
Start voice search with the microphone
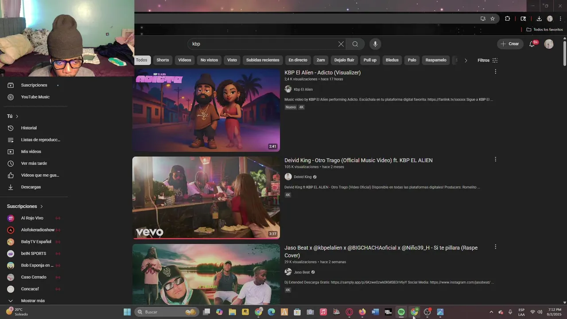[375, 44]
